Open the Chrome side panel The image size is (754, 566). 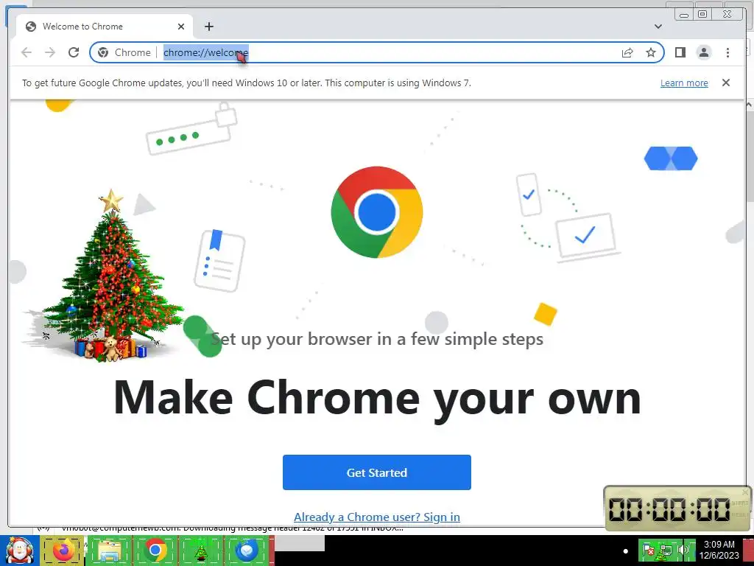coord(680,52)
